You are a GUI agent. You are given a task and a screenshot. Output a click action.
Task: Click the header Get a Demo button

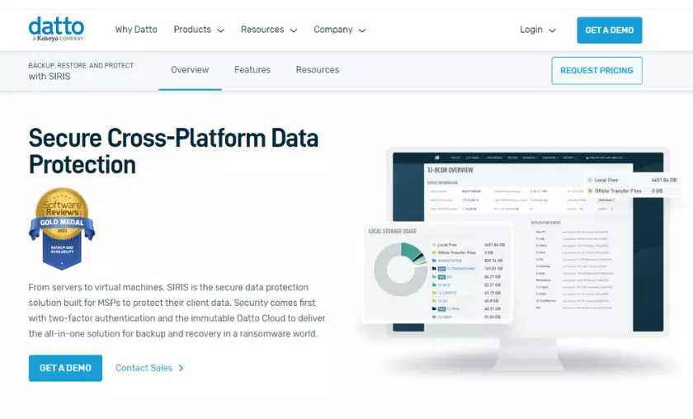coord(609,31)
